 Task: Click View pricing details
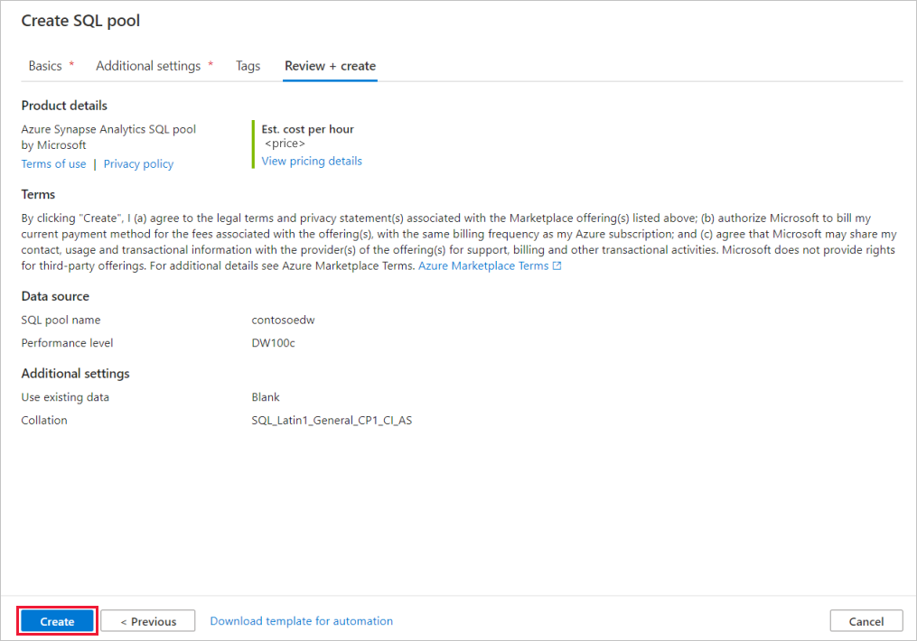click(x=311, y=161)
